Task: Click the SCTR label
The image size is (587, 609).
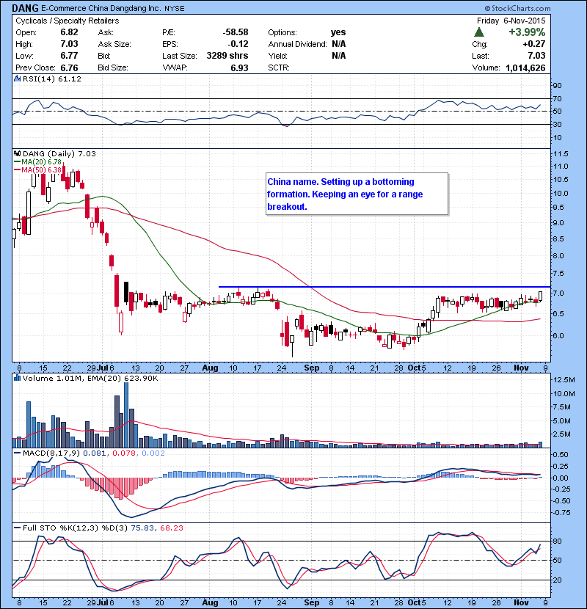Action: tap(279, 68)
